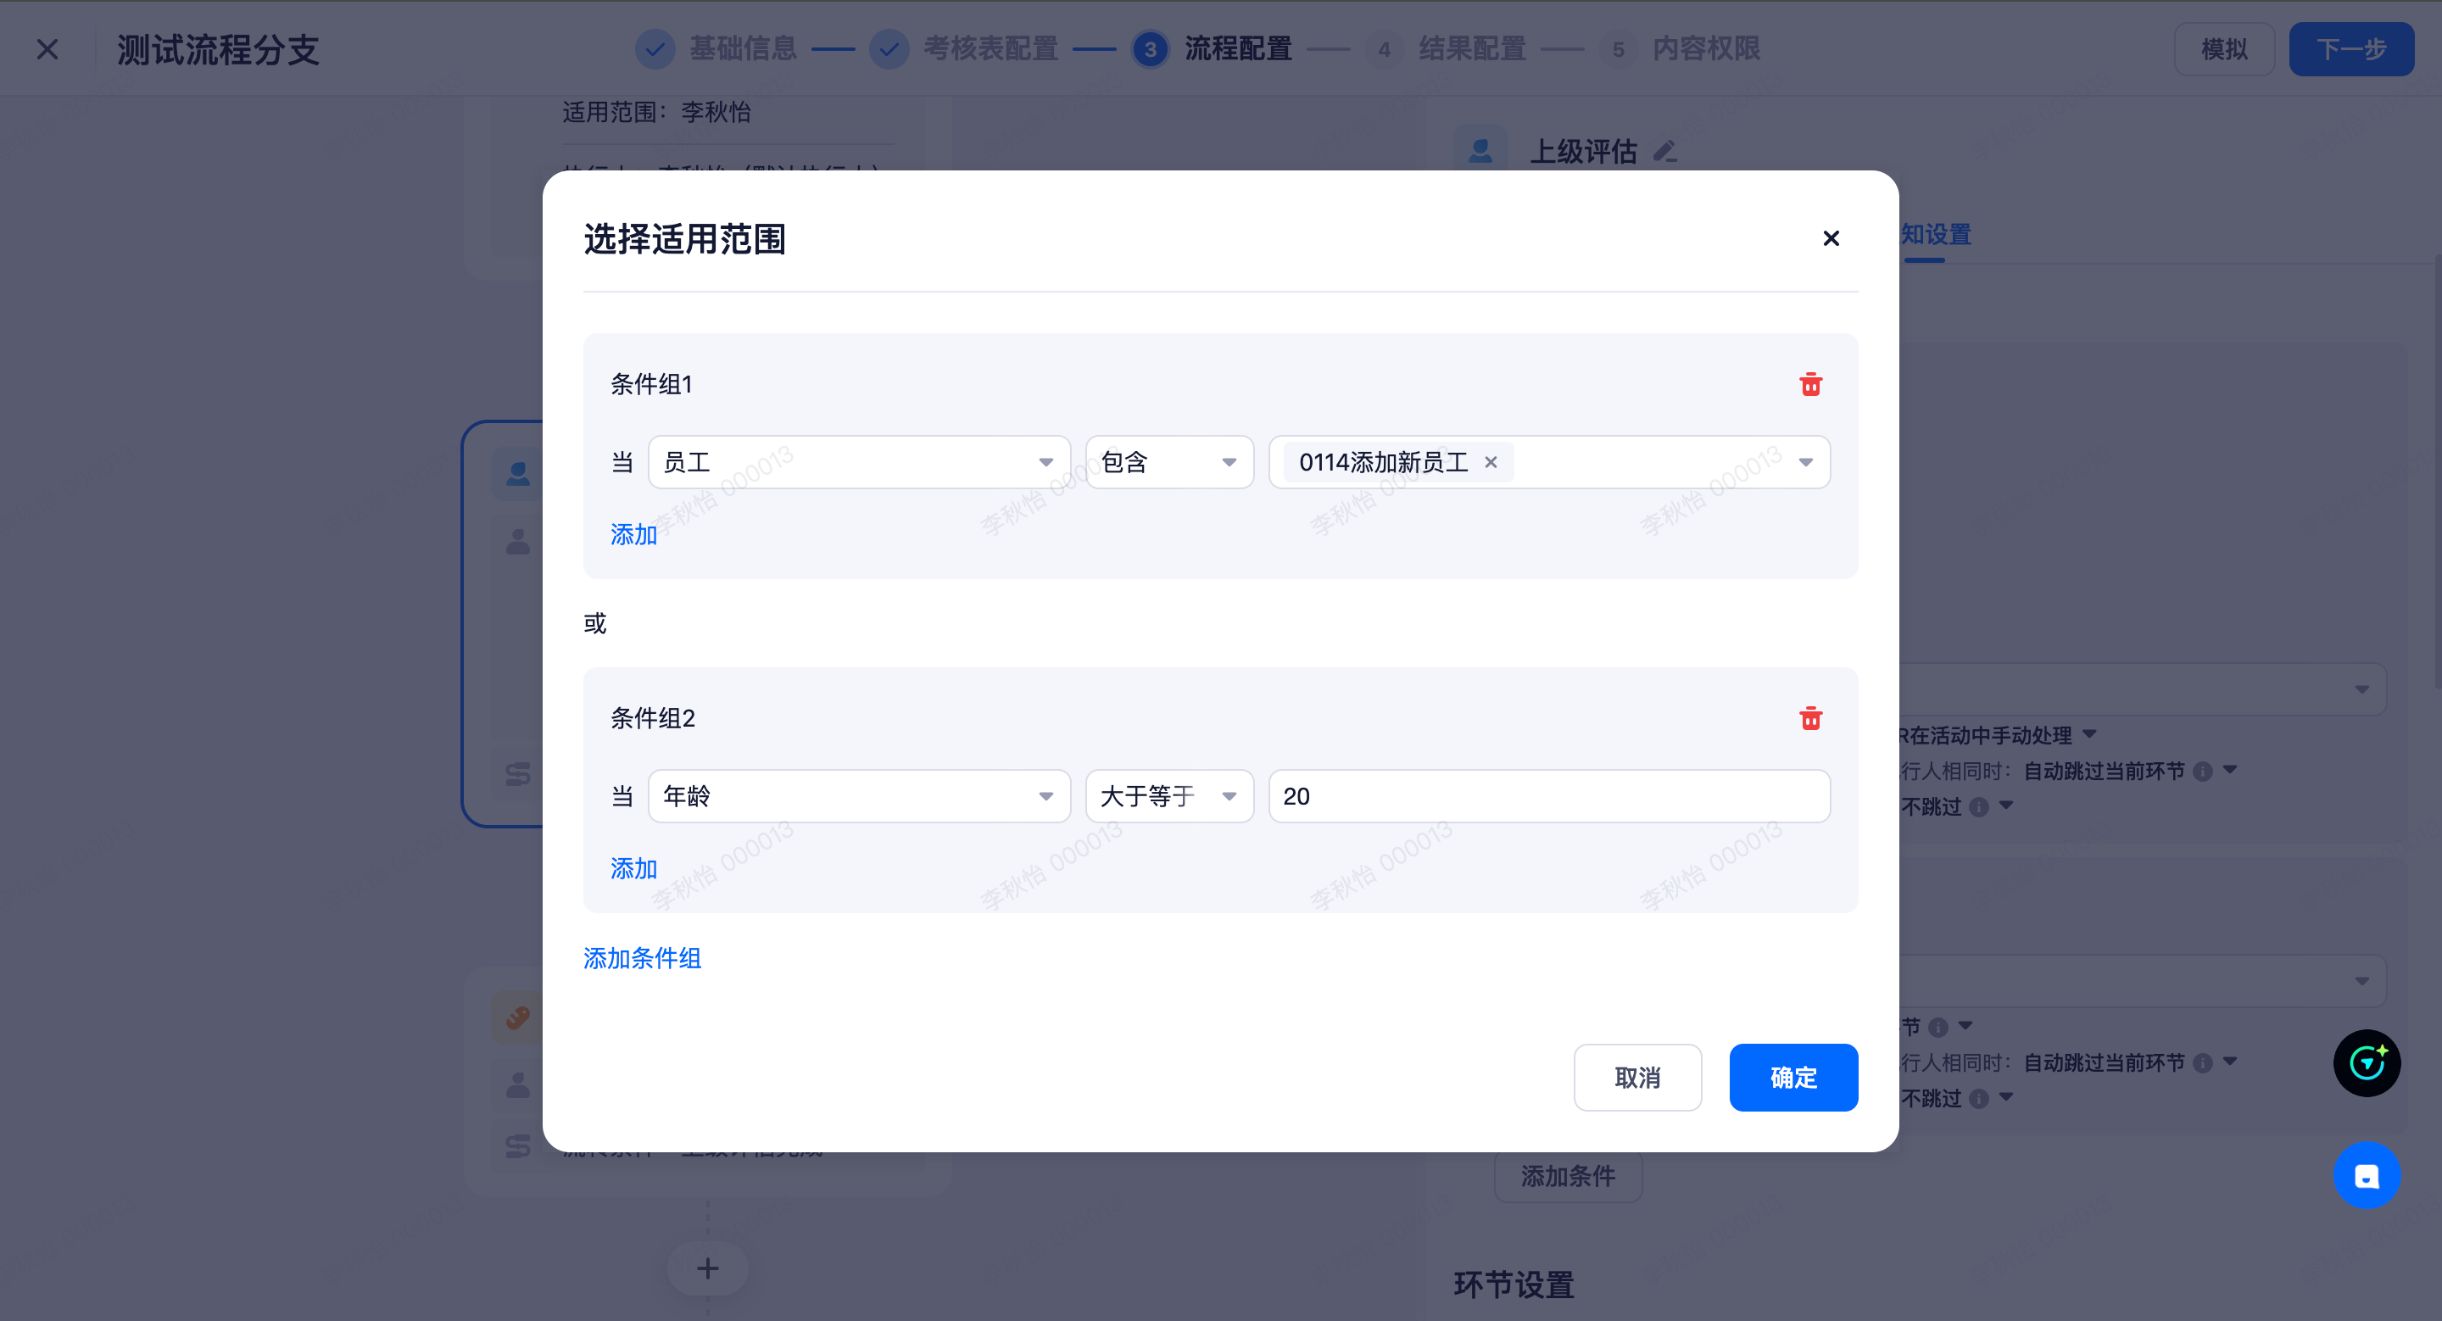
Task: Click the age value field showing 20
Action: [1548, 796]
